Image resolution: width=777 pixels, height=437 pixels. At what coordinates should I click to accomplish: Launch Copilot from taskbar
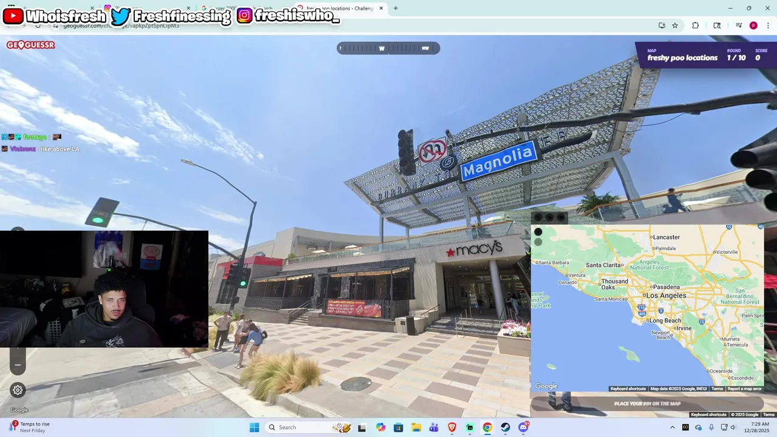pos(381,427)
